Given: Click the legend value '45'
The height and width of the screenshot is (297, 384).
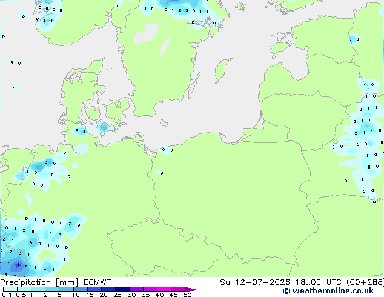Looking at the screenshot, I should coord(173,295).
